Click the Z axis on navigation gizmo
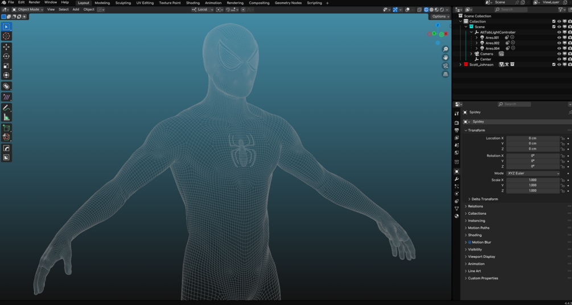 pyautogui.click(x=438, y=26)
